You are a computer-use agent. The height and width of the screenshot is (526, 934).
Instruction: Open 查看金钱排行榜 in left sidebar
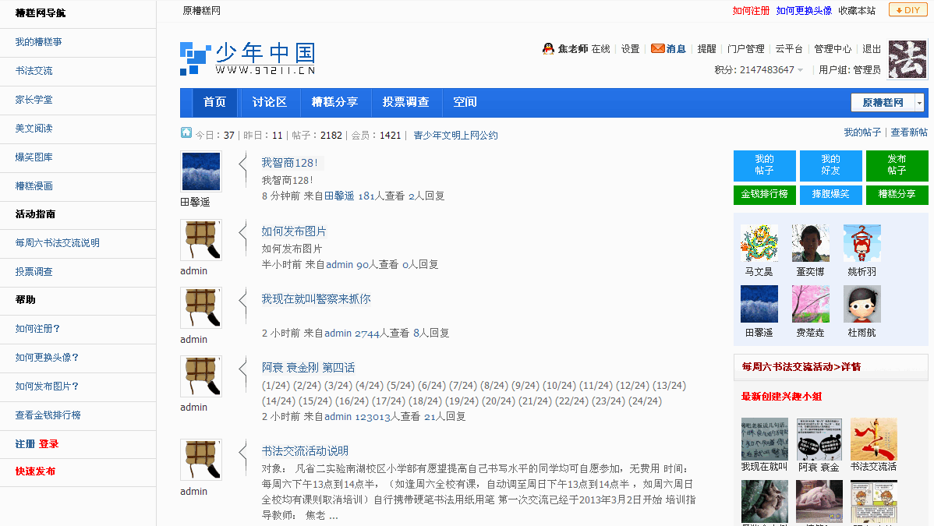point(48,415)
